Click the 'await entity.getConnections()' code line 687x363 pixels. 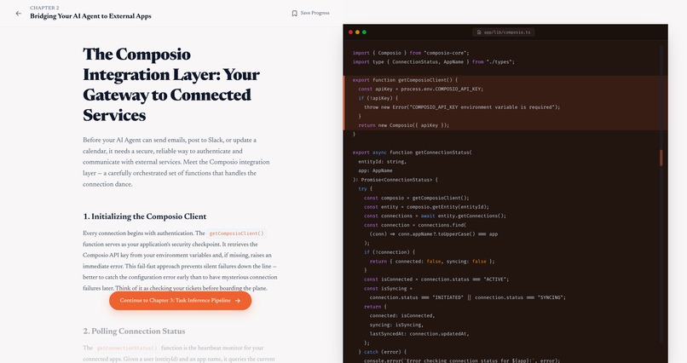pos(435,216)
